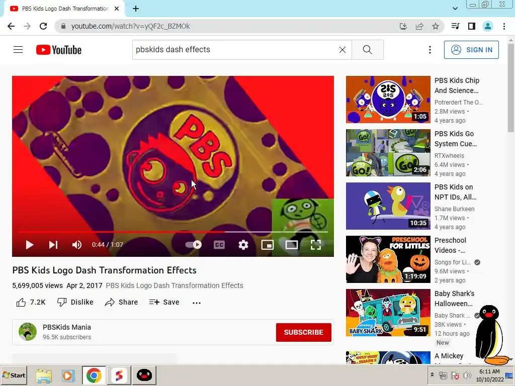Bookmark this page with star icon
Image resolution: width=515 pixels, height=386 pixels.
pyautogui.click(x=436, y=26)
